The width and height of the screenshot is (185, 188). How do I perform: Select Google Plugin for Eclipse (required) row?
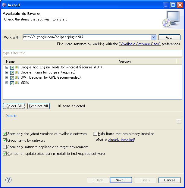tap(48, 72)
